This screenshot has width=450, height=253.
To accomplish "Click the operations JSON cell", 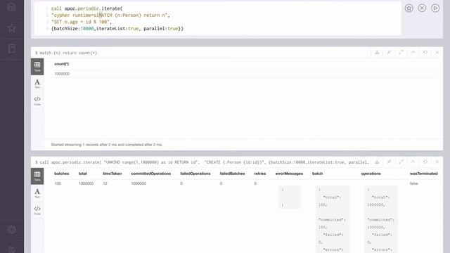I will click(x=381, y=219).
